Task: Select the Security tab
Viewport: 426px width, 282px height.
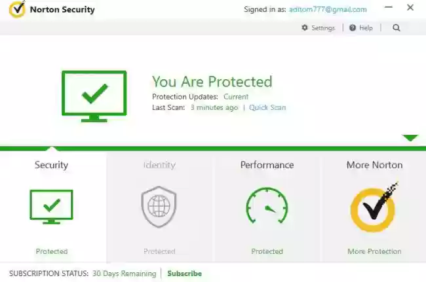Action: click(x=51, y=165)
